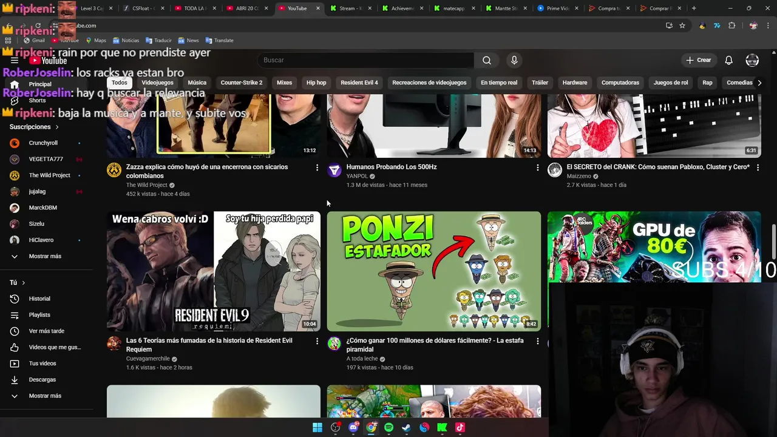This screenshot has height=437, width=777.
Task: Open the YouTube hamburger guide menu
Action: [15, 60]
